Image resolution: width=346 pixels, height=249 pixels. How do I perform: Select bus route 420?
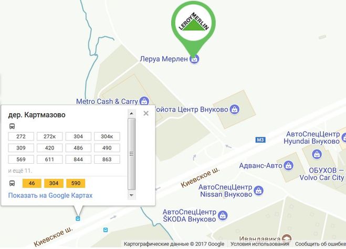tap(50, 148)
